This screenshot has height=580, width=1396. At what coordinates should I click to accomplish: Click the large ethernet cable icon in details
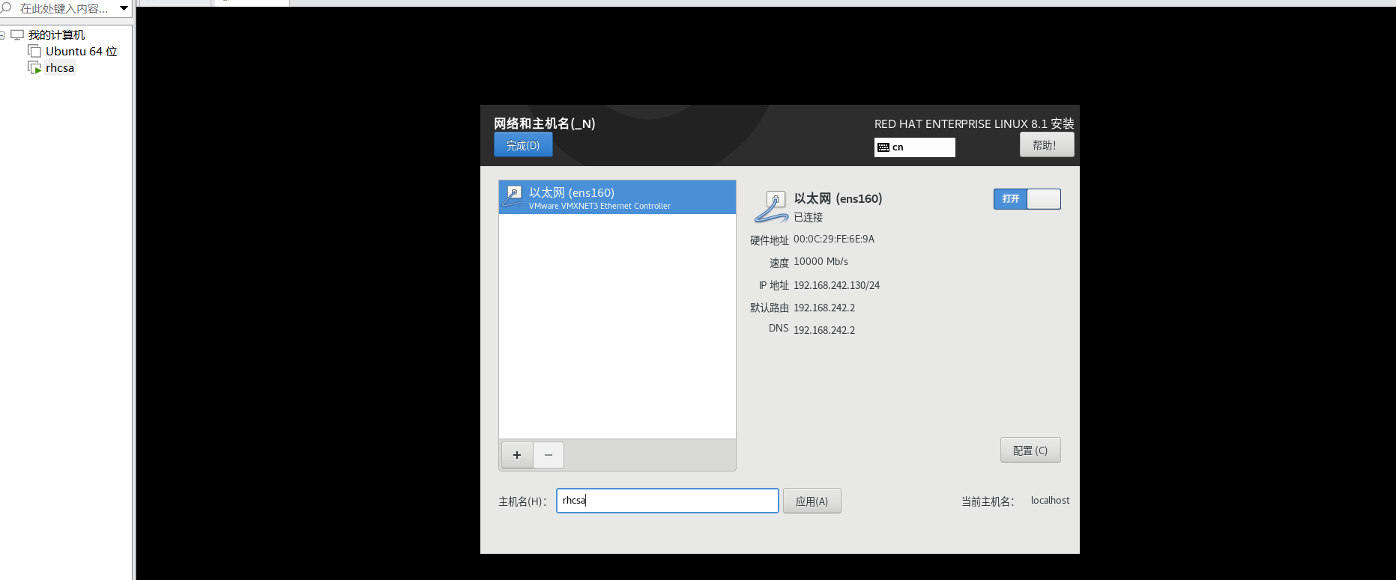tap(771, 207)
